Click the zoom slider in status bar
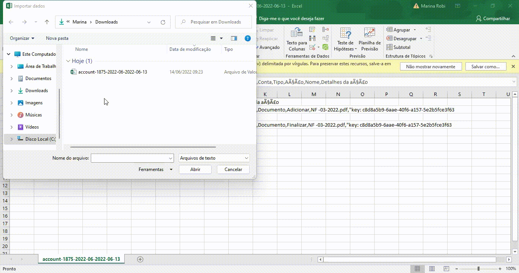The width and height of the screenshot is (519, 273). [x=478, y=269]
